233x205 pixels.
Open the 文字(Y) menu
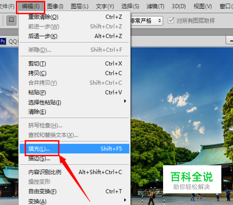point(105,7)
